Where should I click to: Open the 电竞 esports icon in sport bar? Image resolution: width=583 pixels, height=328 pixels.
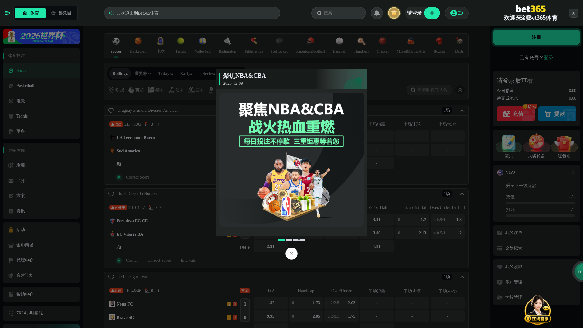click(x=160, y=41)
